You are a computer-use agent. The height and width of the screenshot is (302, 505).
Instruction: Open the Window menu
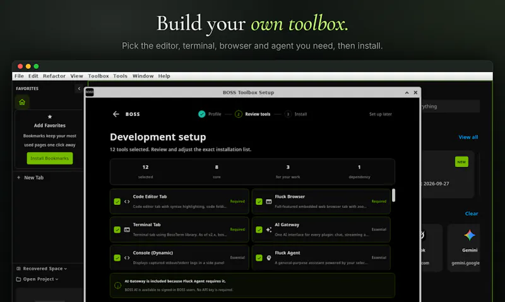click(x=143, y=76)
